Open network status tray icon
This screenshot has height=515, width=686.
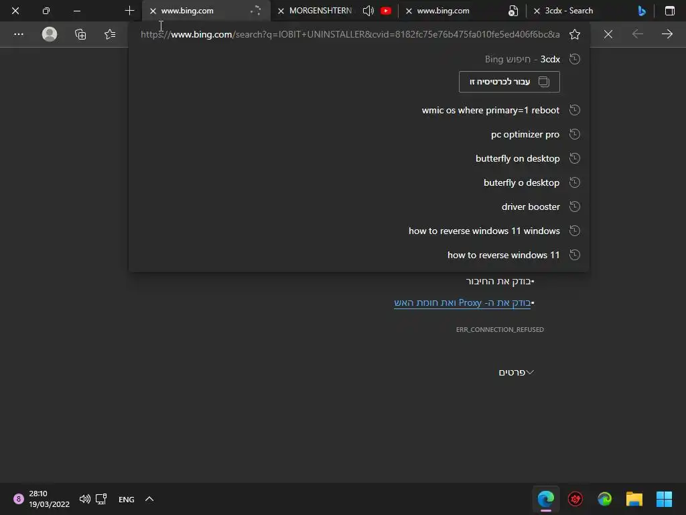pyautogui.click(x=102, y=499)
